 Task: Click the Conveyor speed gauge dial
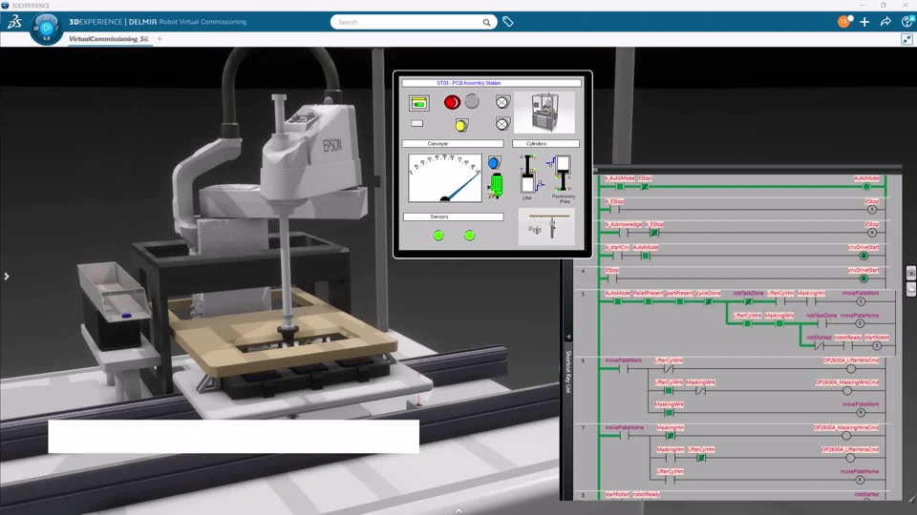pyautogui.click(x=445, y=177)
